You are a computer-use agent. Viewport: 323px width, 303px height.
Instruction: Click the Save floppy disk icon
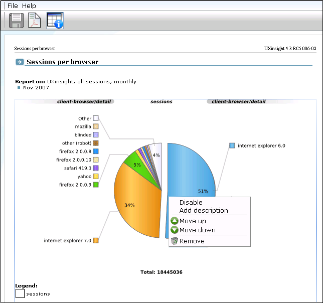[x=16, y=21]
